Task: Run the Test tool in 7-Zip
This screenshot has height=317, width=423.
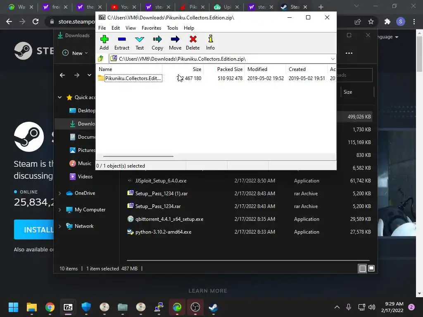Action: (x=140, y=43)
